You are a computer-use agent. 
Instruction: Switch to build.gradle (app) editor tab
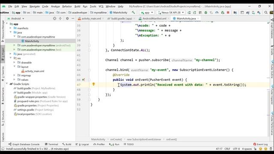(121, 18)
